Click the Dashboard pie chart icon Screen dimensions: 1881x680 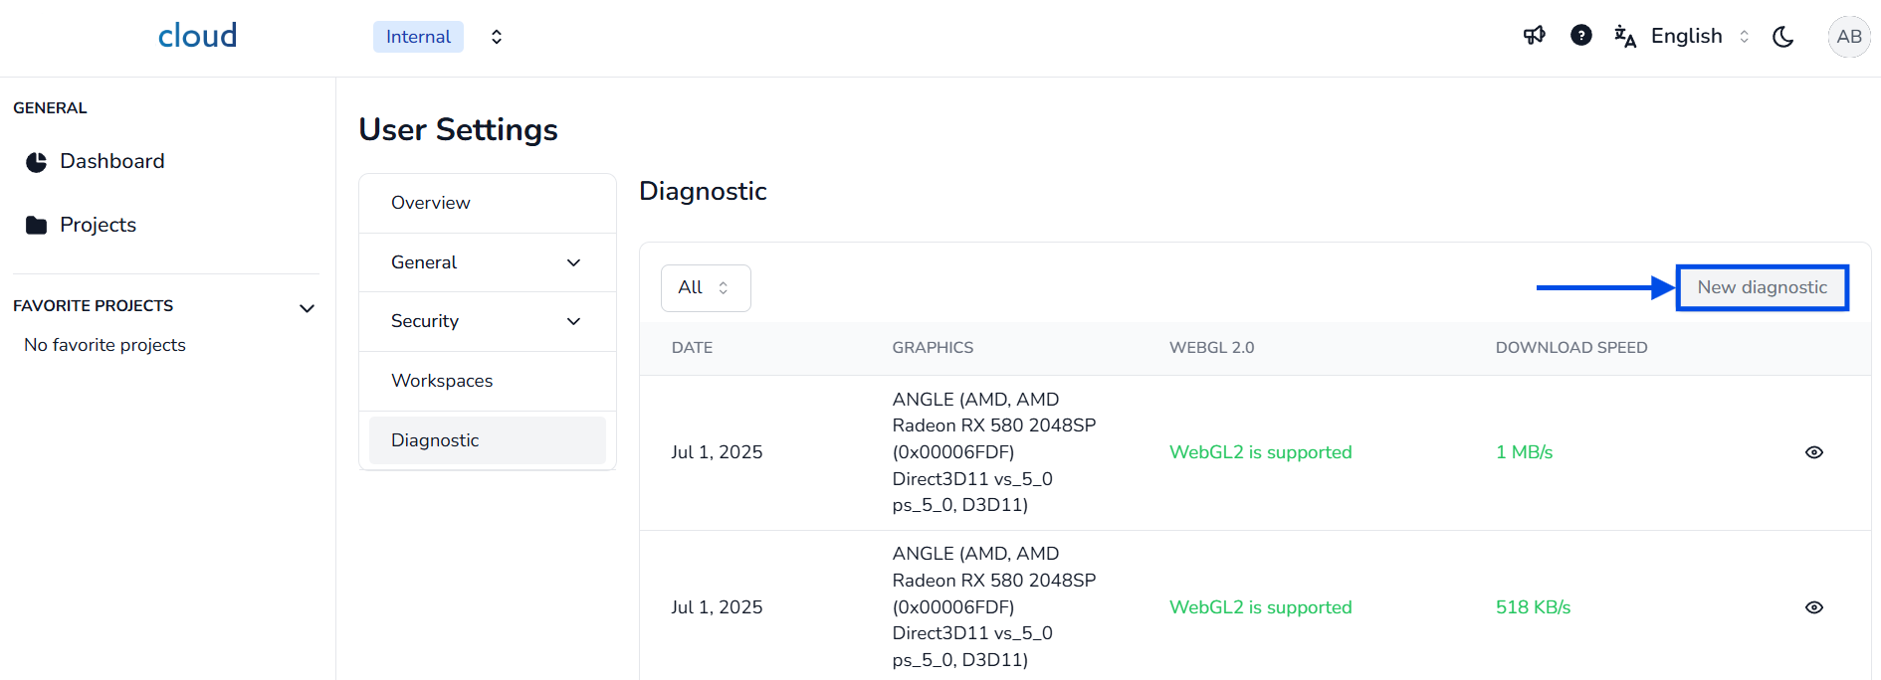(x=37, y=162)
